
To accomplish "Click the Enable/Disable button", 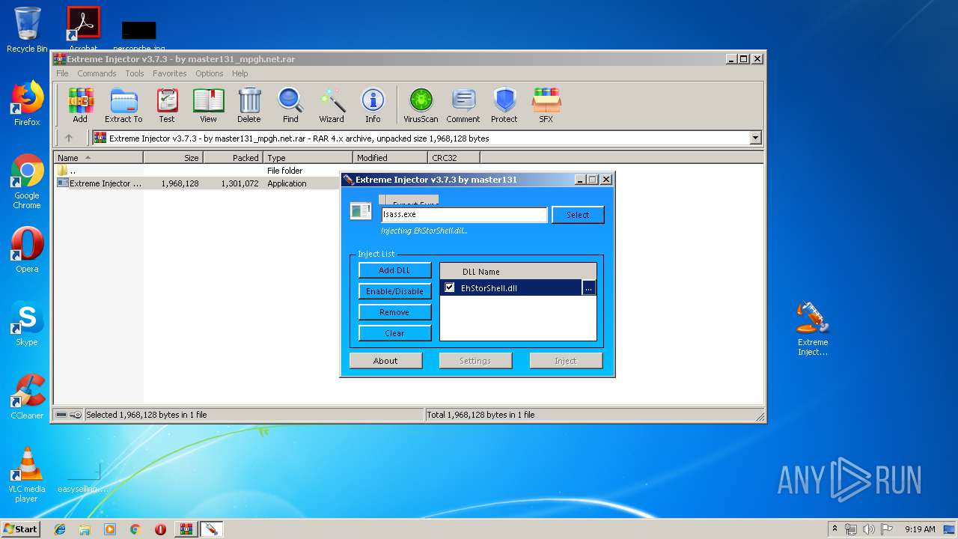I will (394, 291).
